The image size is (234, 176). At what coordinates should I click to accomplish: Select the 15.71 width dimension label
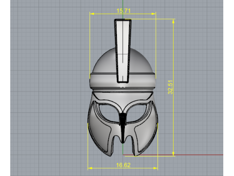(123, 11)
